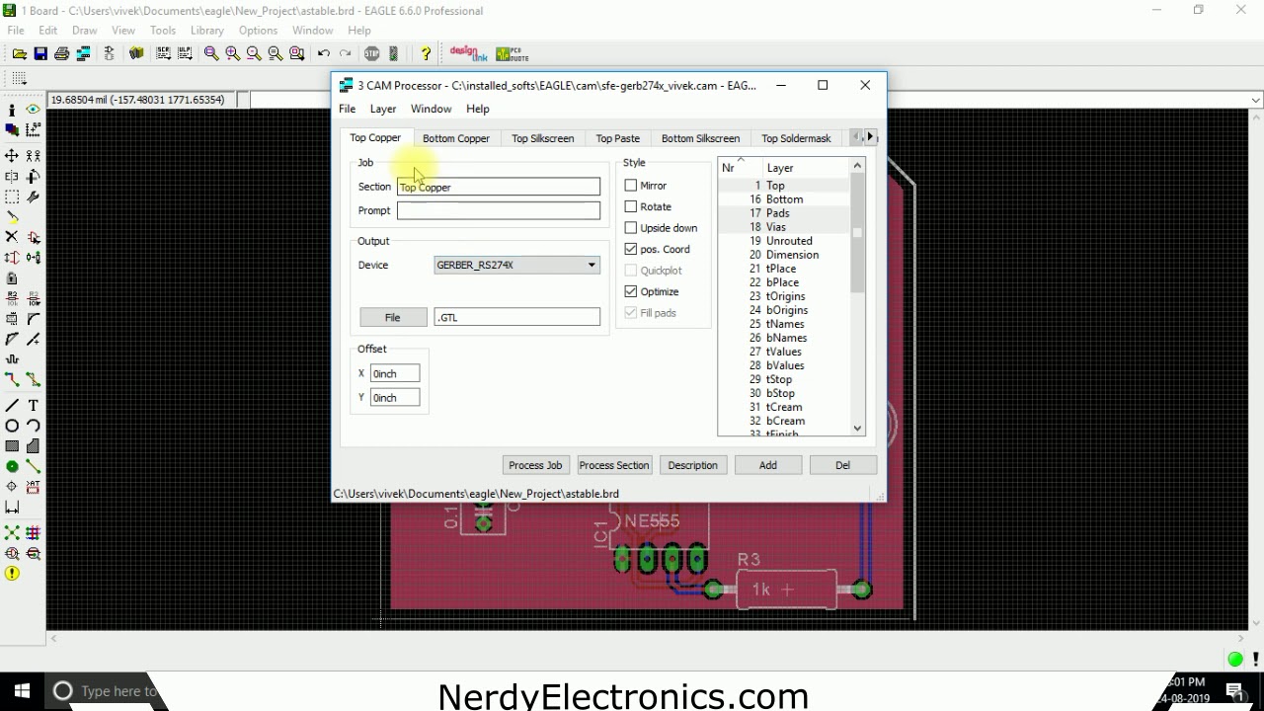The height and width of the screenshot is (711, 1264).
Task: Open the Tools menu in Board window
Action: 163,31
